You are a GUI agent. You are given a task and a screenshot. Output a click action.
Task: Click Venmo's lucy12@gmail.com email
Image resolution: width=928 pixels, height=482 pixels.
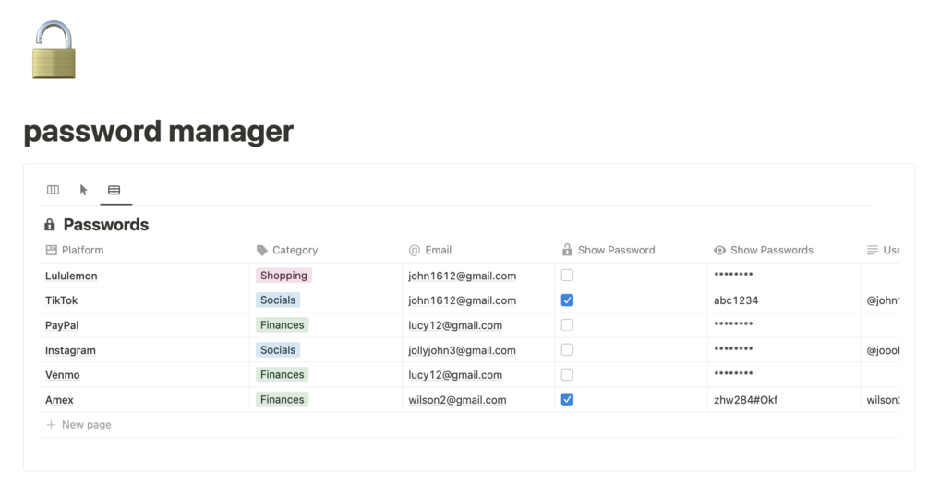tap(455, 375)
